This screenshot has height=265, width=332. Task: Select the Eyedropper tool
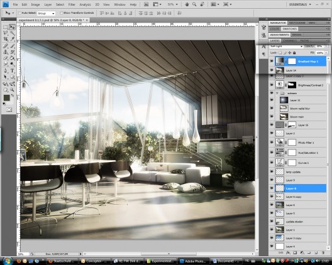tap(13, 39)
